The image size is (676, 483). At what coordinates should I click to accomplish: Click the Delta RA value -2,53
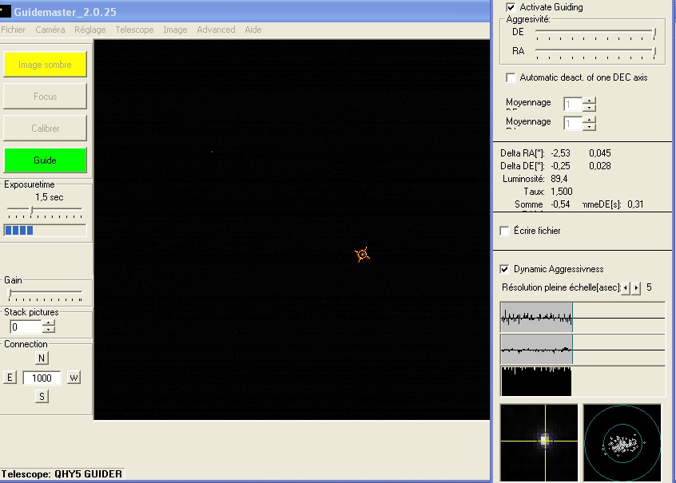(560, 153)
